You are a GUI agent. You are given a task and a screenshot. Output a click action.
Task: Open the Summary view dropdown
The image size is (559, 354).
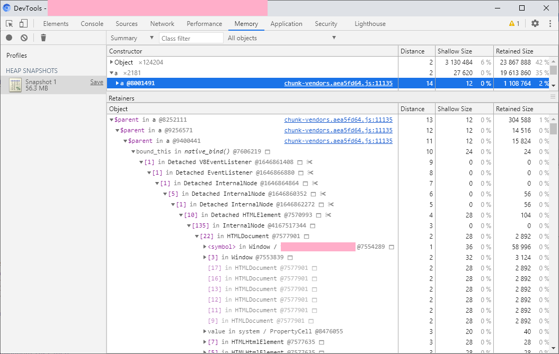click(x=131, y=38)
